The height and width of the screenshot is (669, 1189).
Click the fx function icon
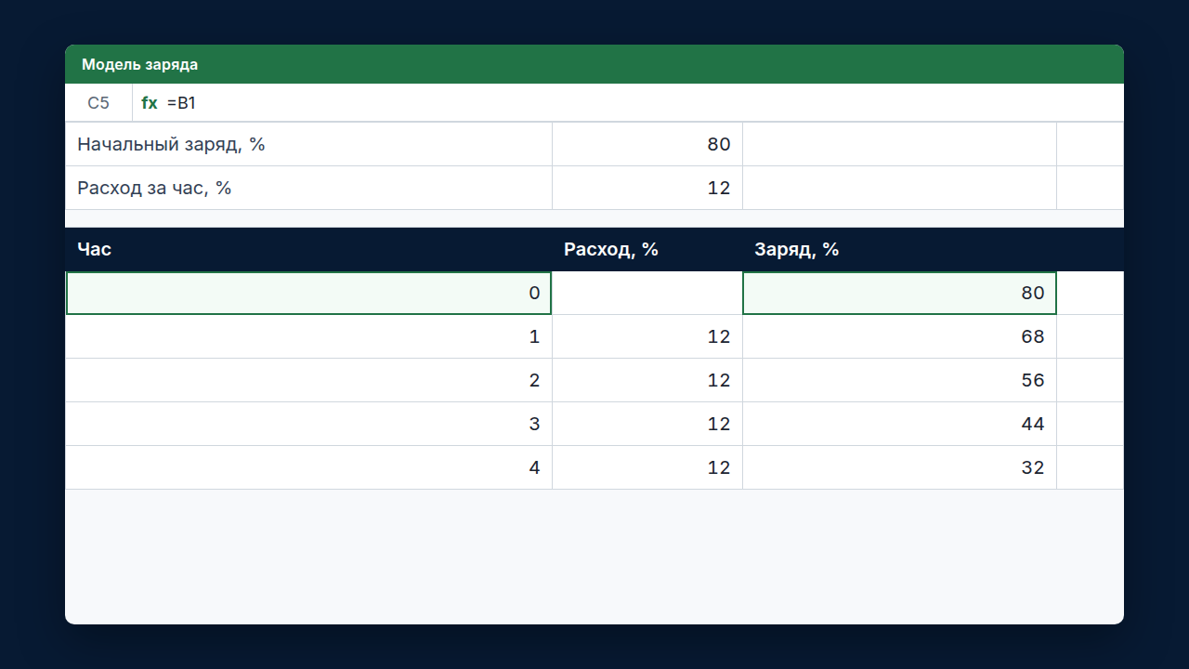(x=150, y=103)
